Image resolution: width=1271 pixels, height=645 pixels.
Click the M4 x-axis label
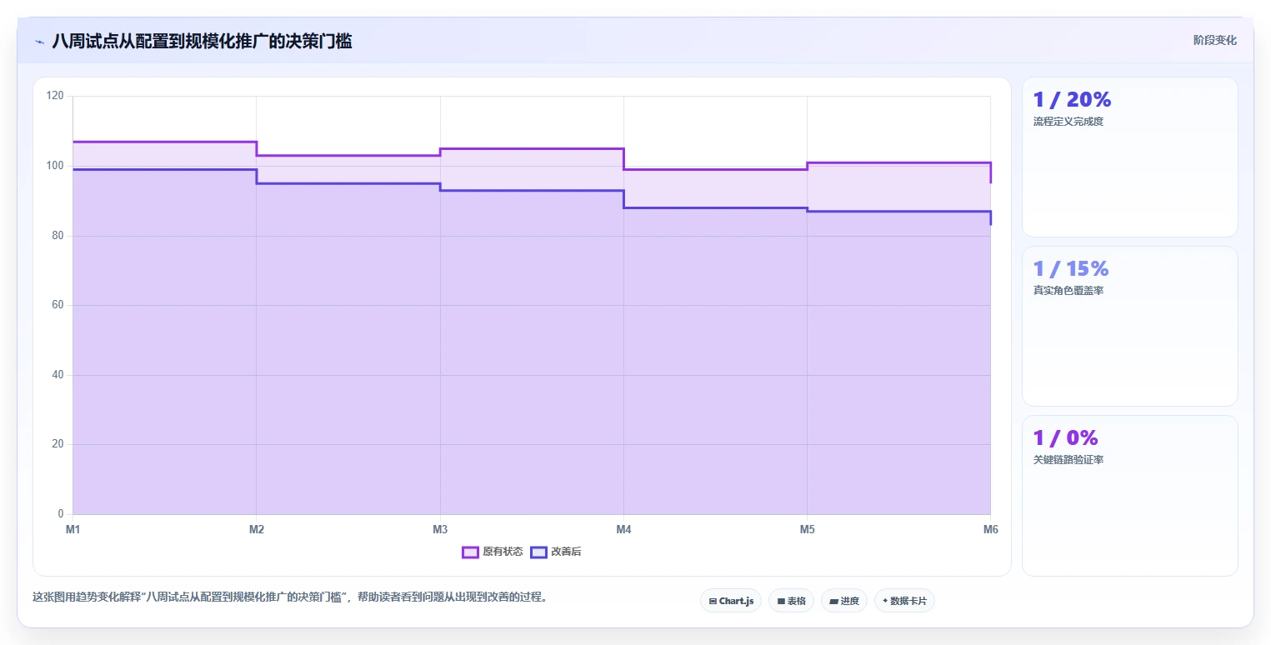coord(623,529)
